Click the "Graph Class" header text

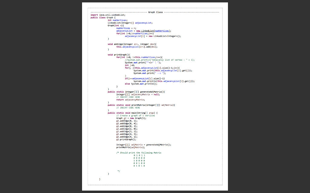155,12
